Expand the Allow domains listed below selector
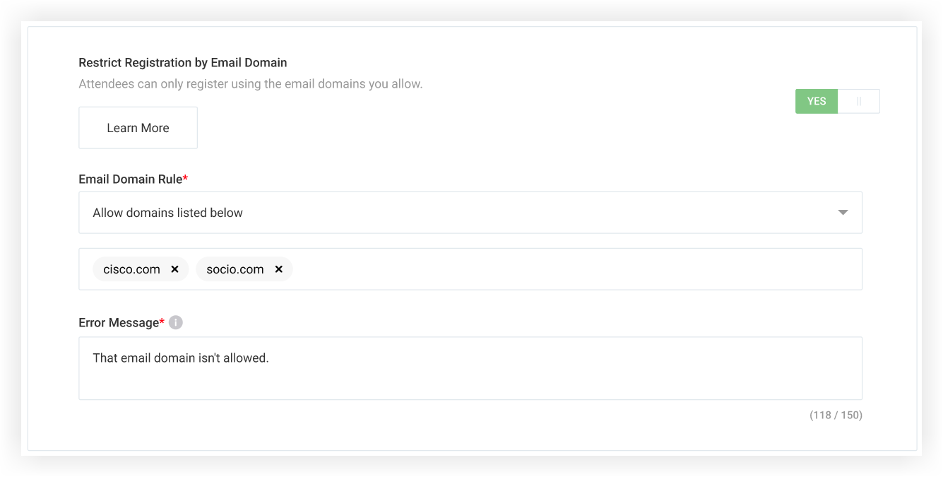The width and height of the screenshot is (943, 477). pyautogui.click(x=470, y=212)
